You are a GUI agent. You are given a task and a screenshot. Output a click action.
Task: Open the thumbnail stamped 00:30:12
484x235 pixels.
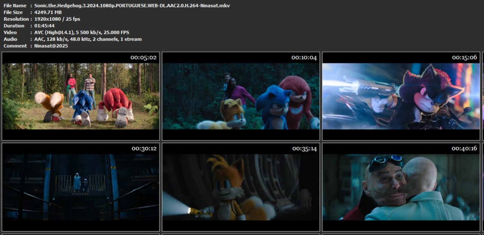81,187
